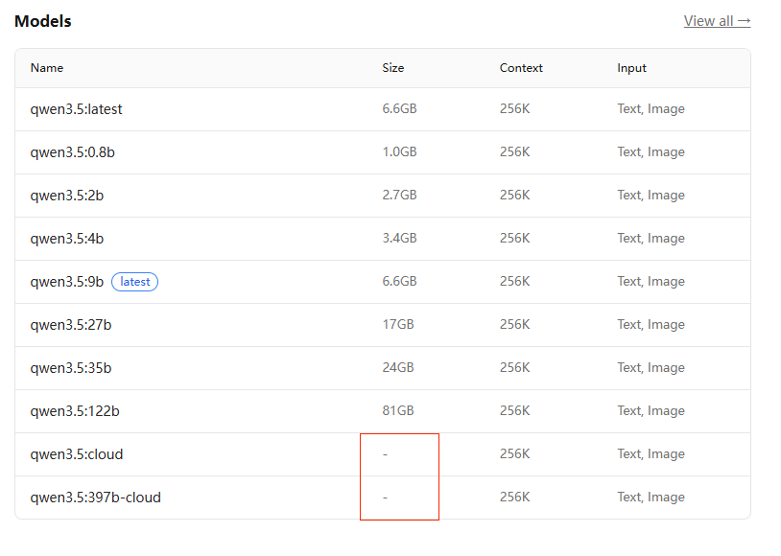Click 256K context in qwen3.5:122b row

[x=514, y=410]
